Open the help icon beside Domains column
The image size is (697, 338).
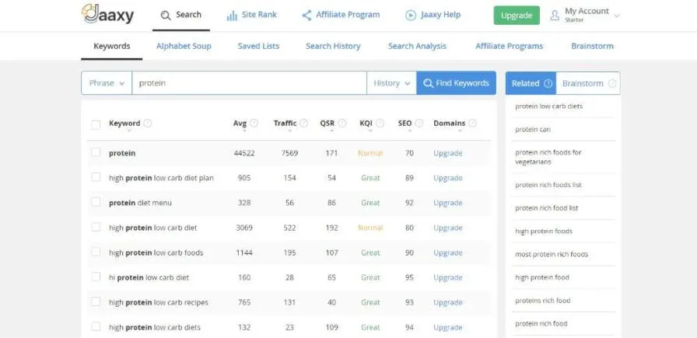(x=472, y=123)
